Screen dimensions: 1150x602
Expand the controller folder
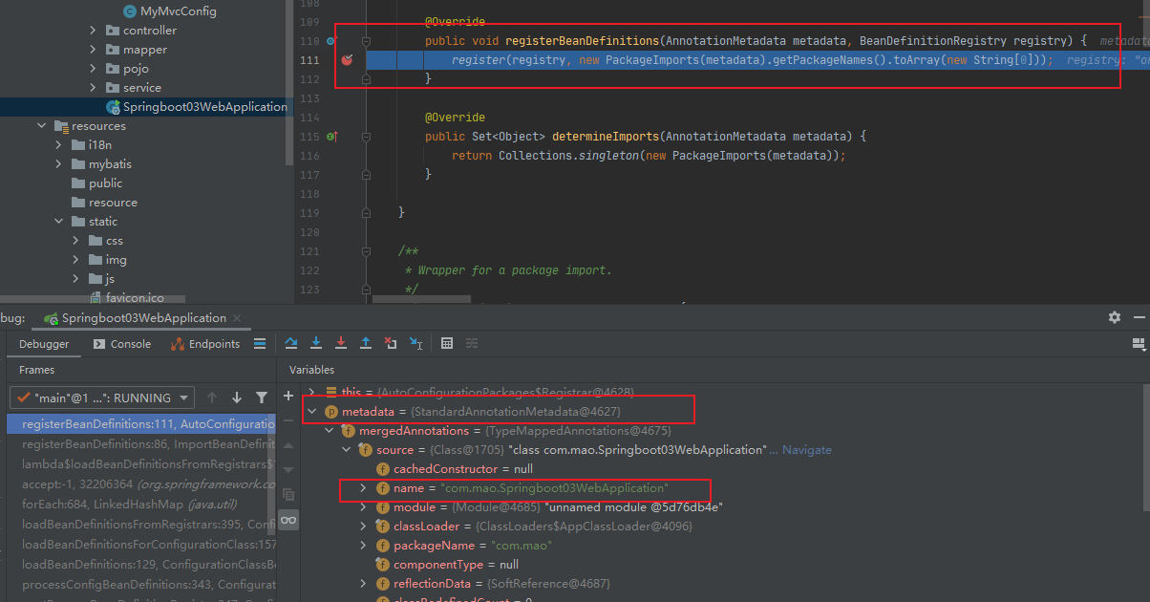(94, 31)
